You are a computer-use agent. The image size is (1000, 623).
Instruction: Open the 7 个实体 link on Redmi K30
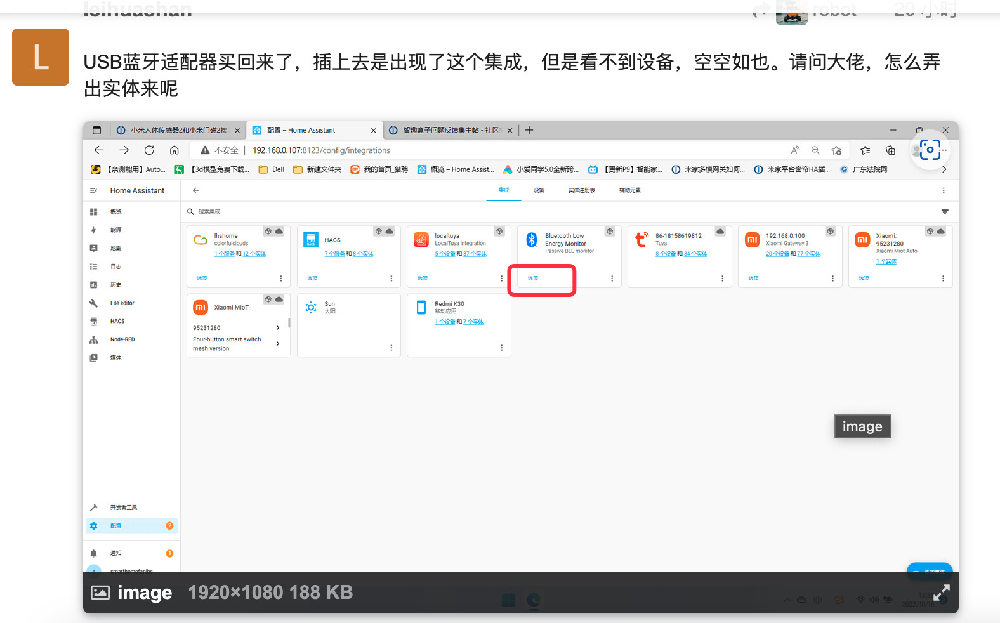pyautogui.click(x=473, y=322)
